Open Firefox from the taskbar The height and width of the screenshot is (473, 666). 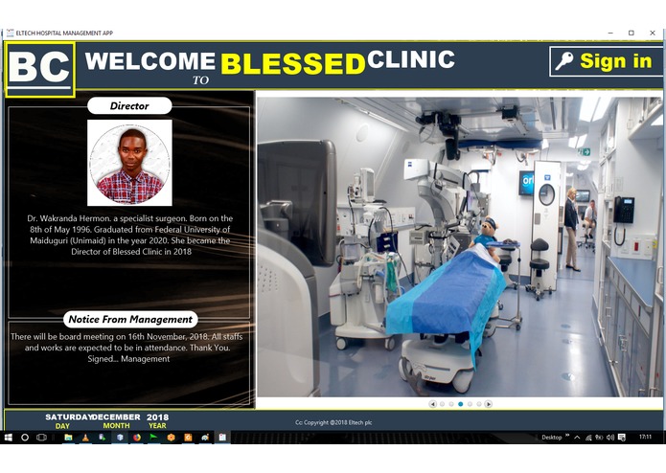137,438
